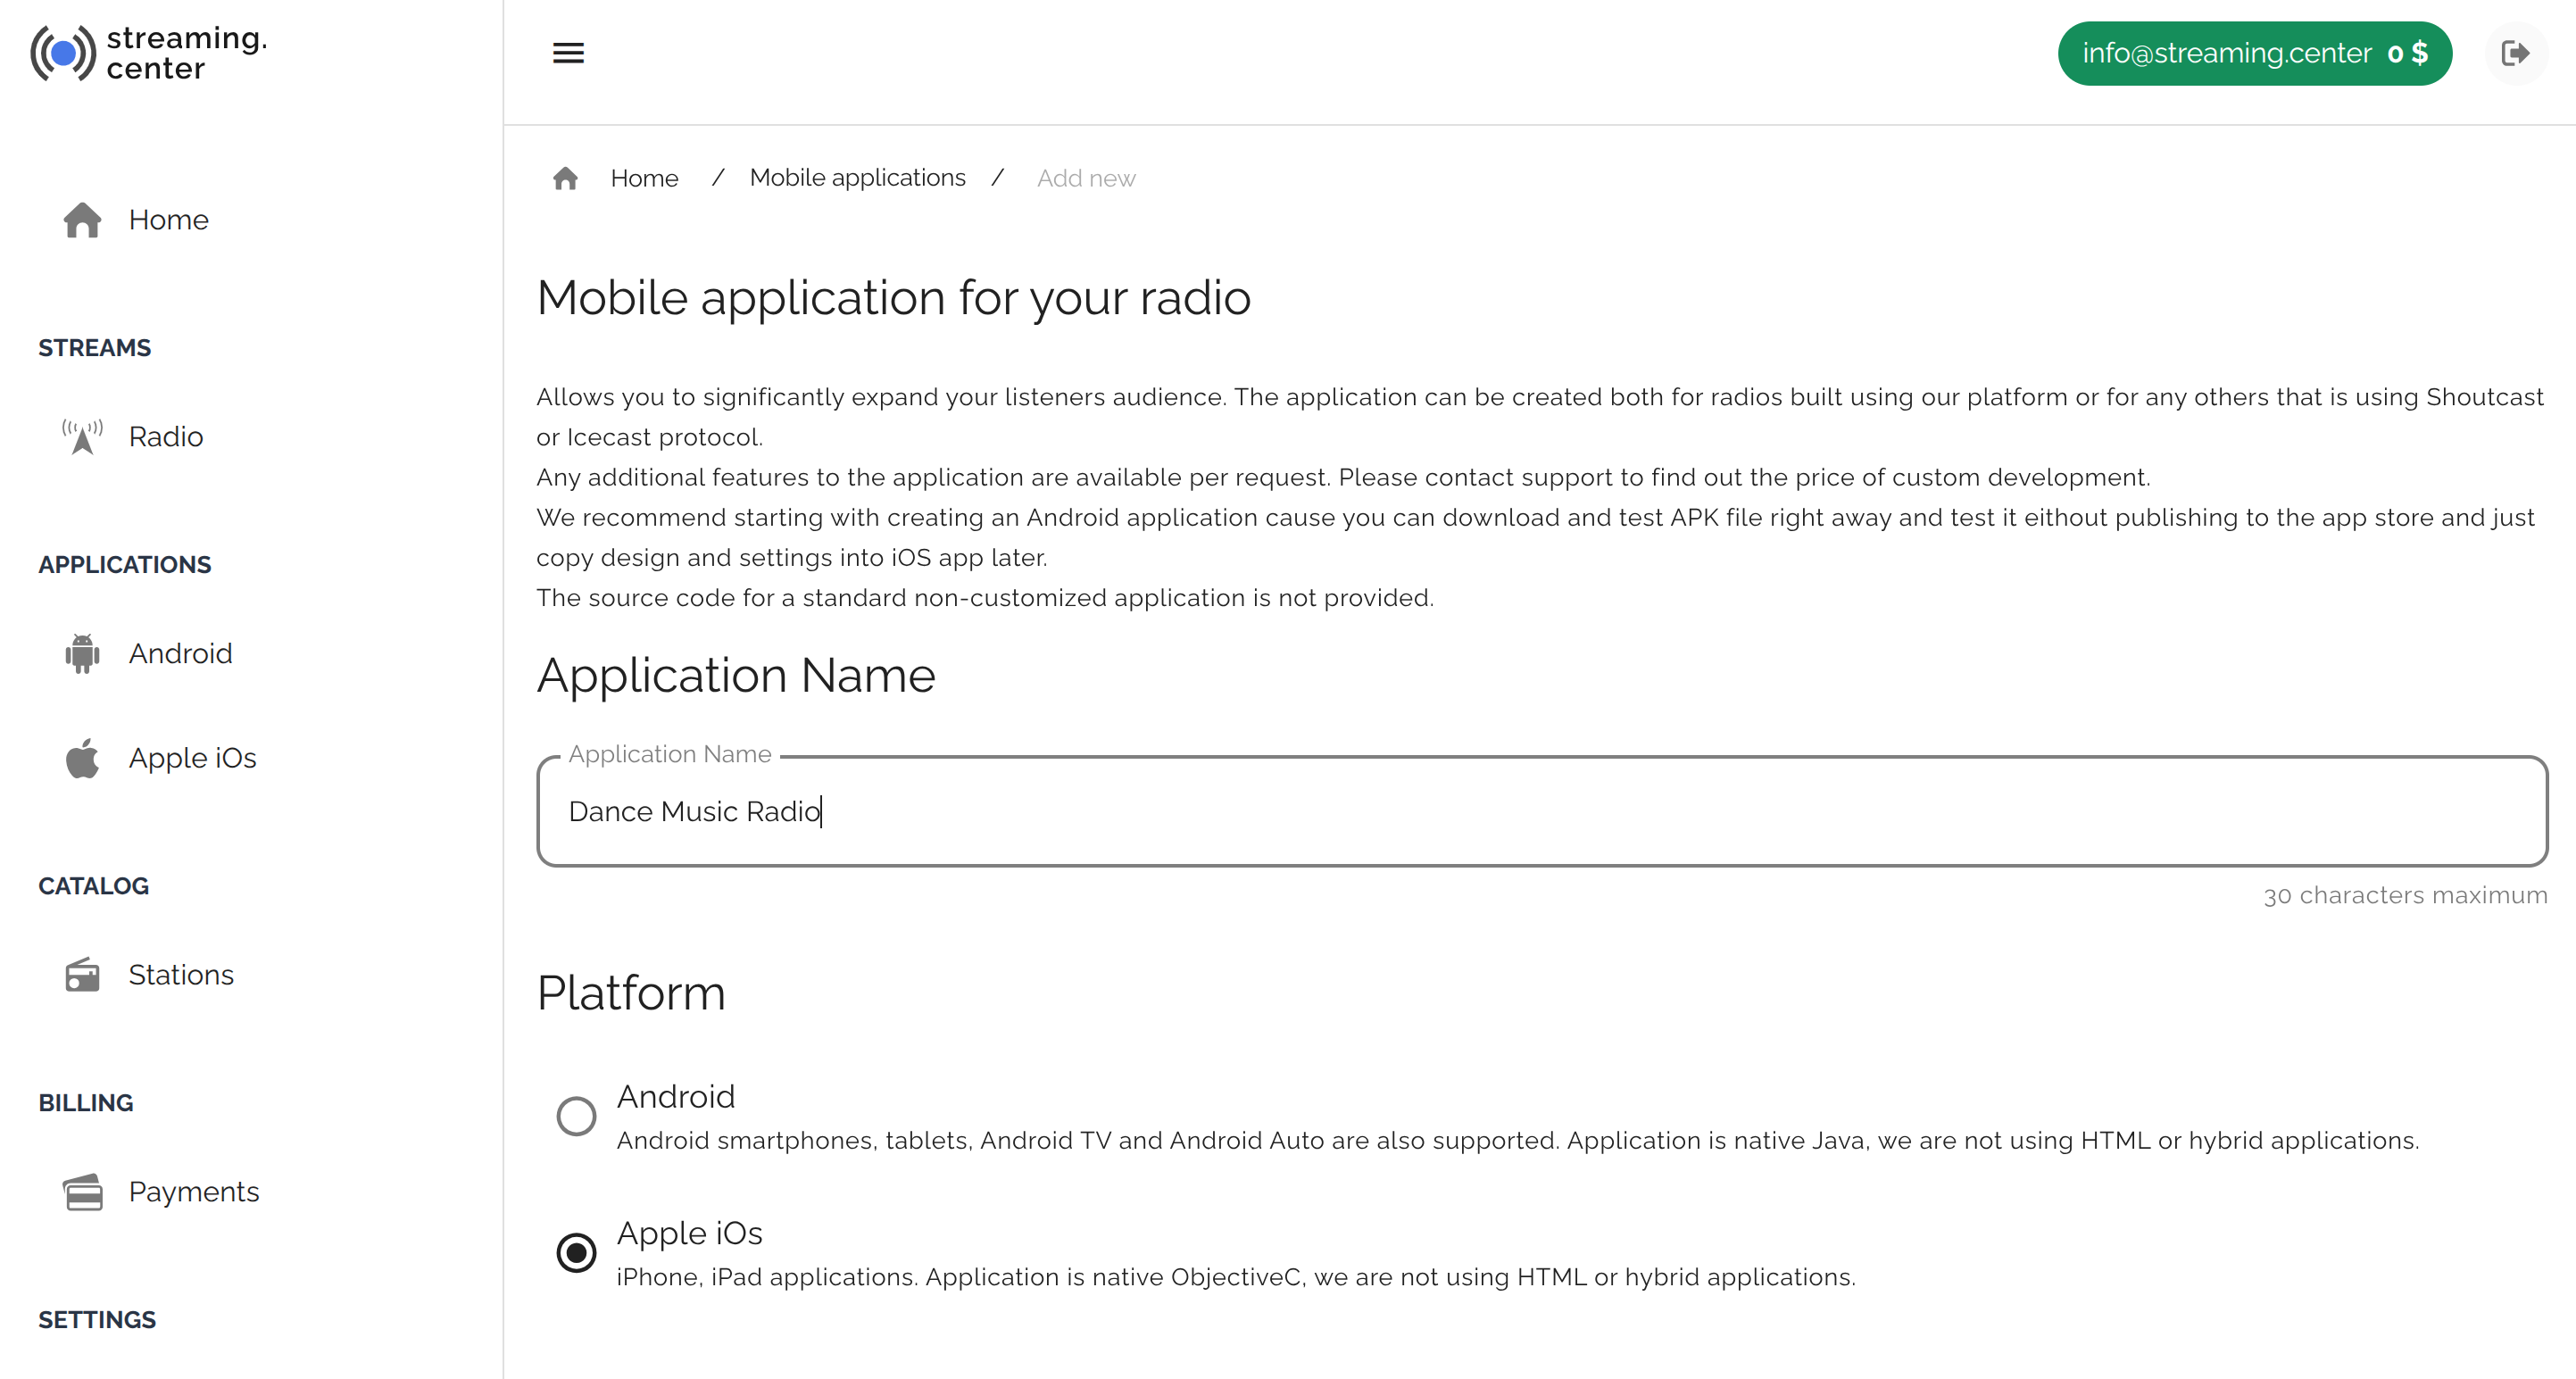
Task: Select the Android platform radio button
Action: tap(576, 1116)
